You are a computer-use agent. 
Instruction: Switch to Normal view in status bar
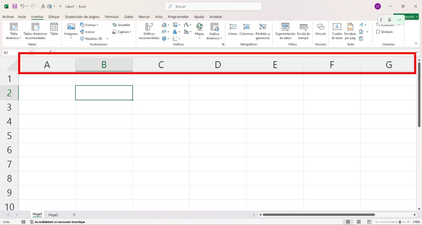click(x=348, y=222)
